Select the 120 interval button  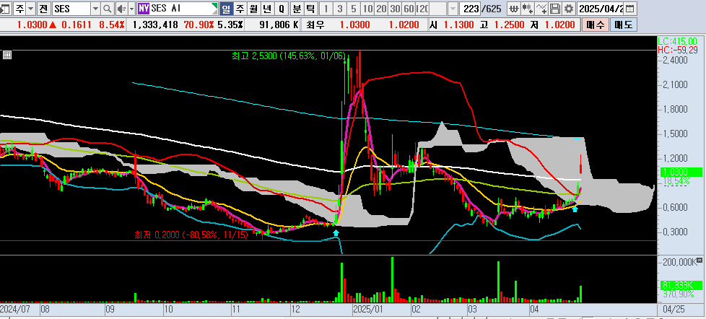(x=422, y=8)
